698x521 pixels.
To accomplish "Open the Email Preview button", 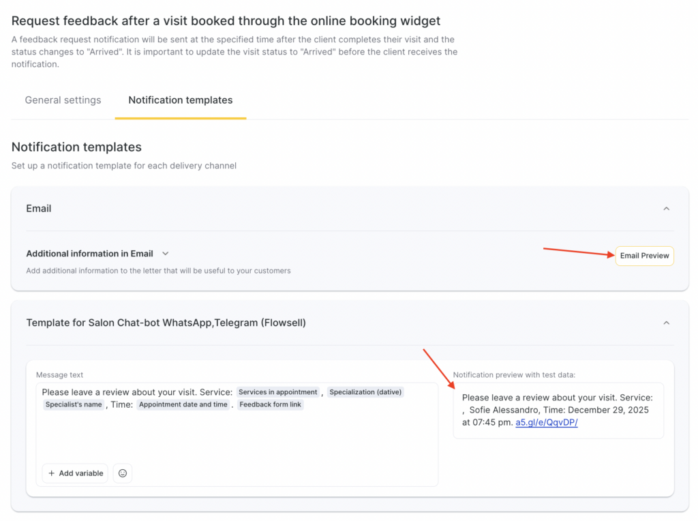I will click(x=644, y=256).
